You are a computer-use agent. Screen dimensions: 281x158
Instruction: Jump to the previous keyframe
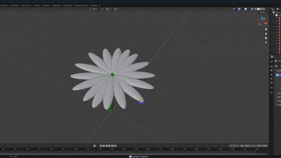pyautogui.click(x=104, y=146)
